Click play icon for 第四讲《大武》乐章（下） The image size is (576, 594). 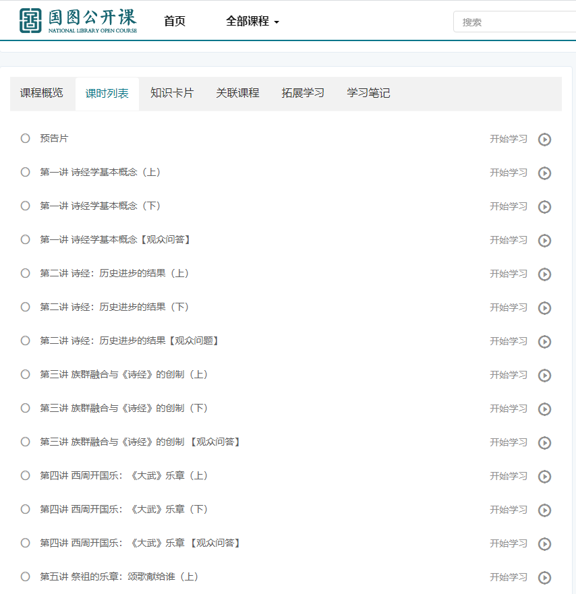544,510
